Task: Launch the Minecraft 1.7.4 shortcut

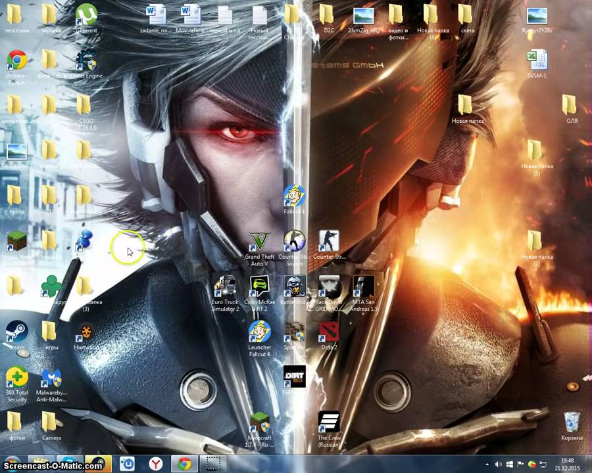Action: click(260, 429)
